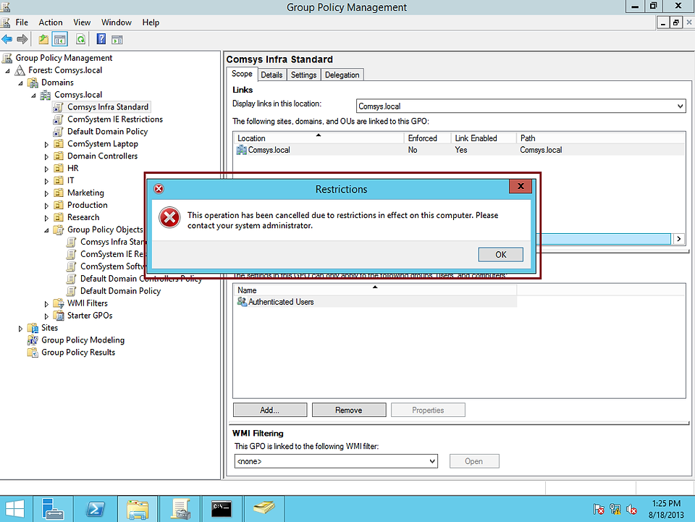Open the File menu

(22, 22)
